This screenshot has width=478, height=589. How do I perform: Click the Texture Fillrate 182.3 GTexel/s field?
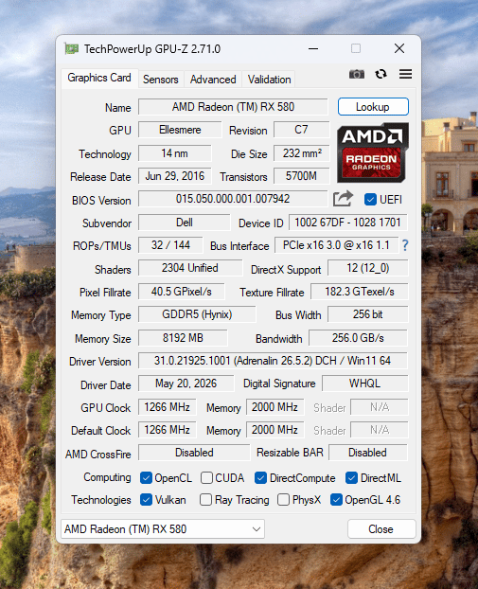(360, 292)
